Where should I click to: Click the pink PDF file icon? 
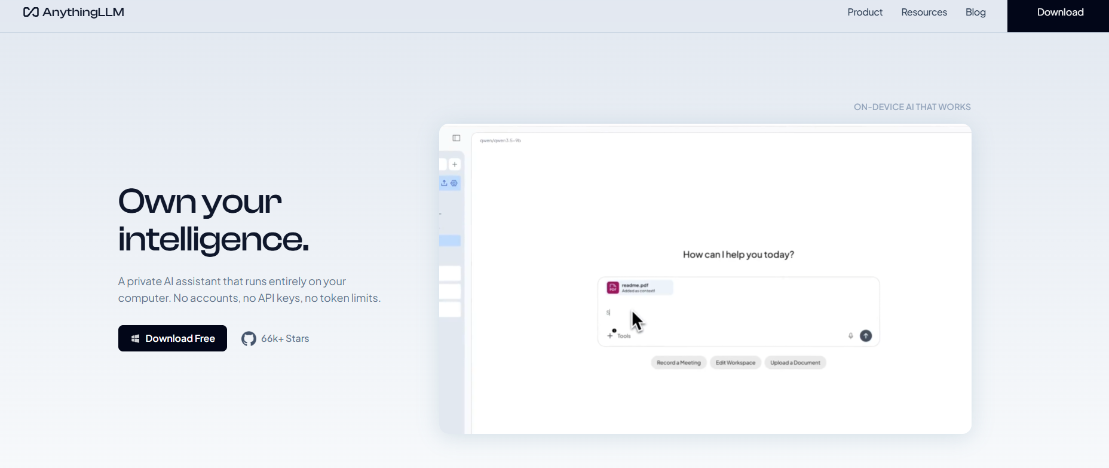coord(613,287)
